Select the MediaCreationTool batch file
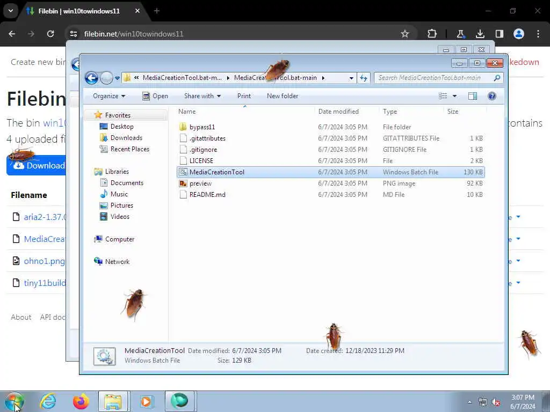The image size is (550, 412). [x=331, y=172]
